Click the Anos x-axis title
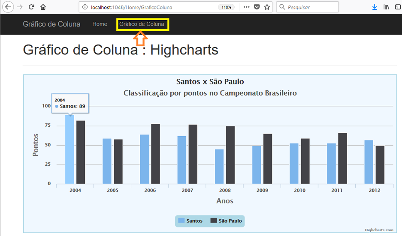The height and width of the screenshot is (236, 402). click(225, 201)
